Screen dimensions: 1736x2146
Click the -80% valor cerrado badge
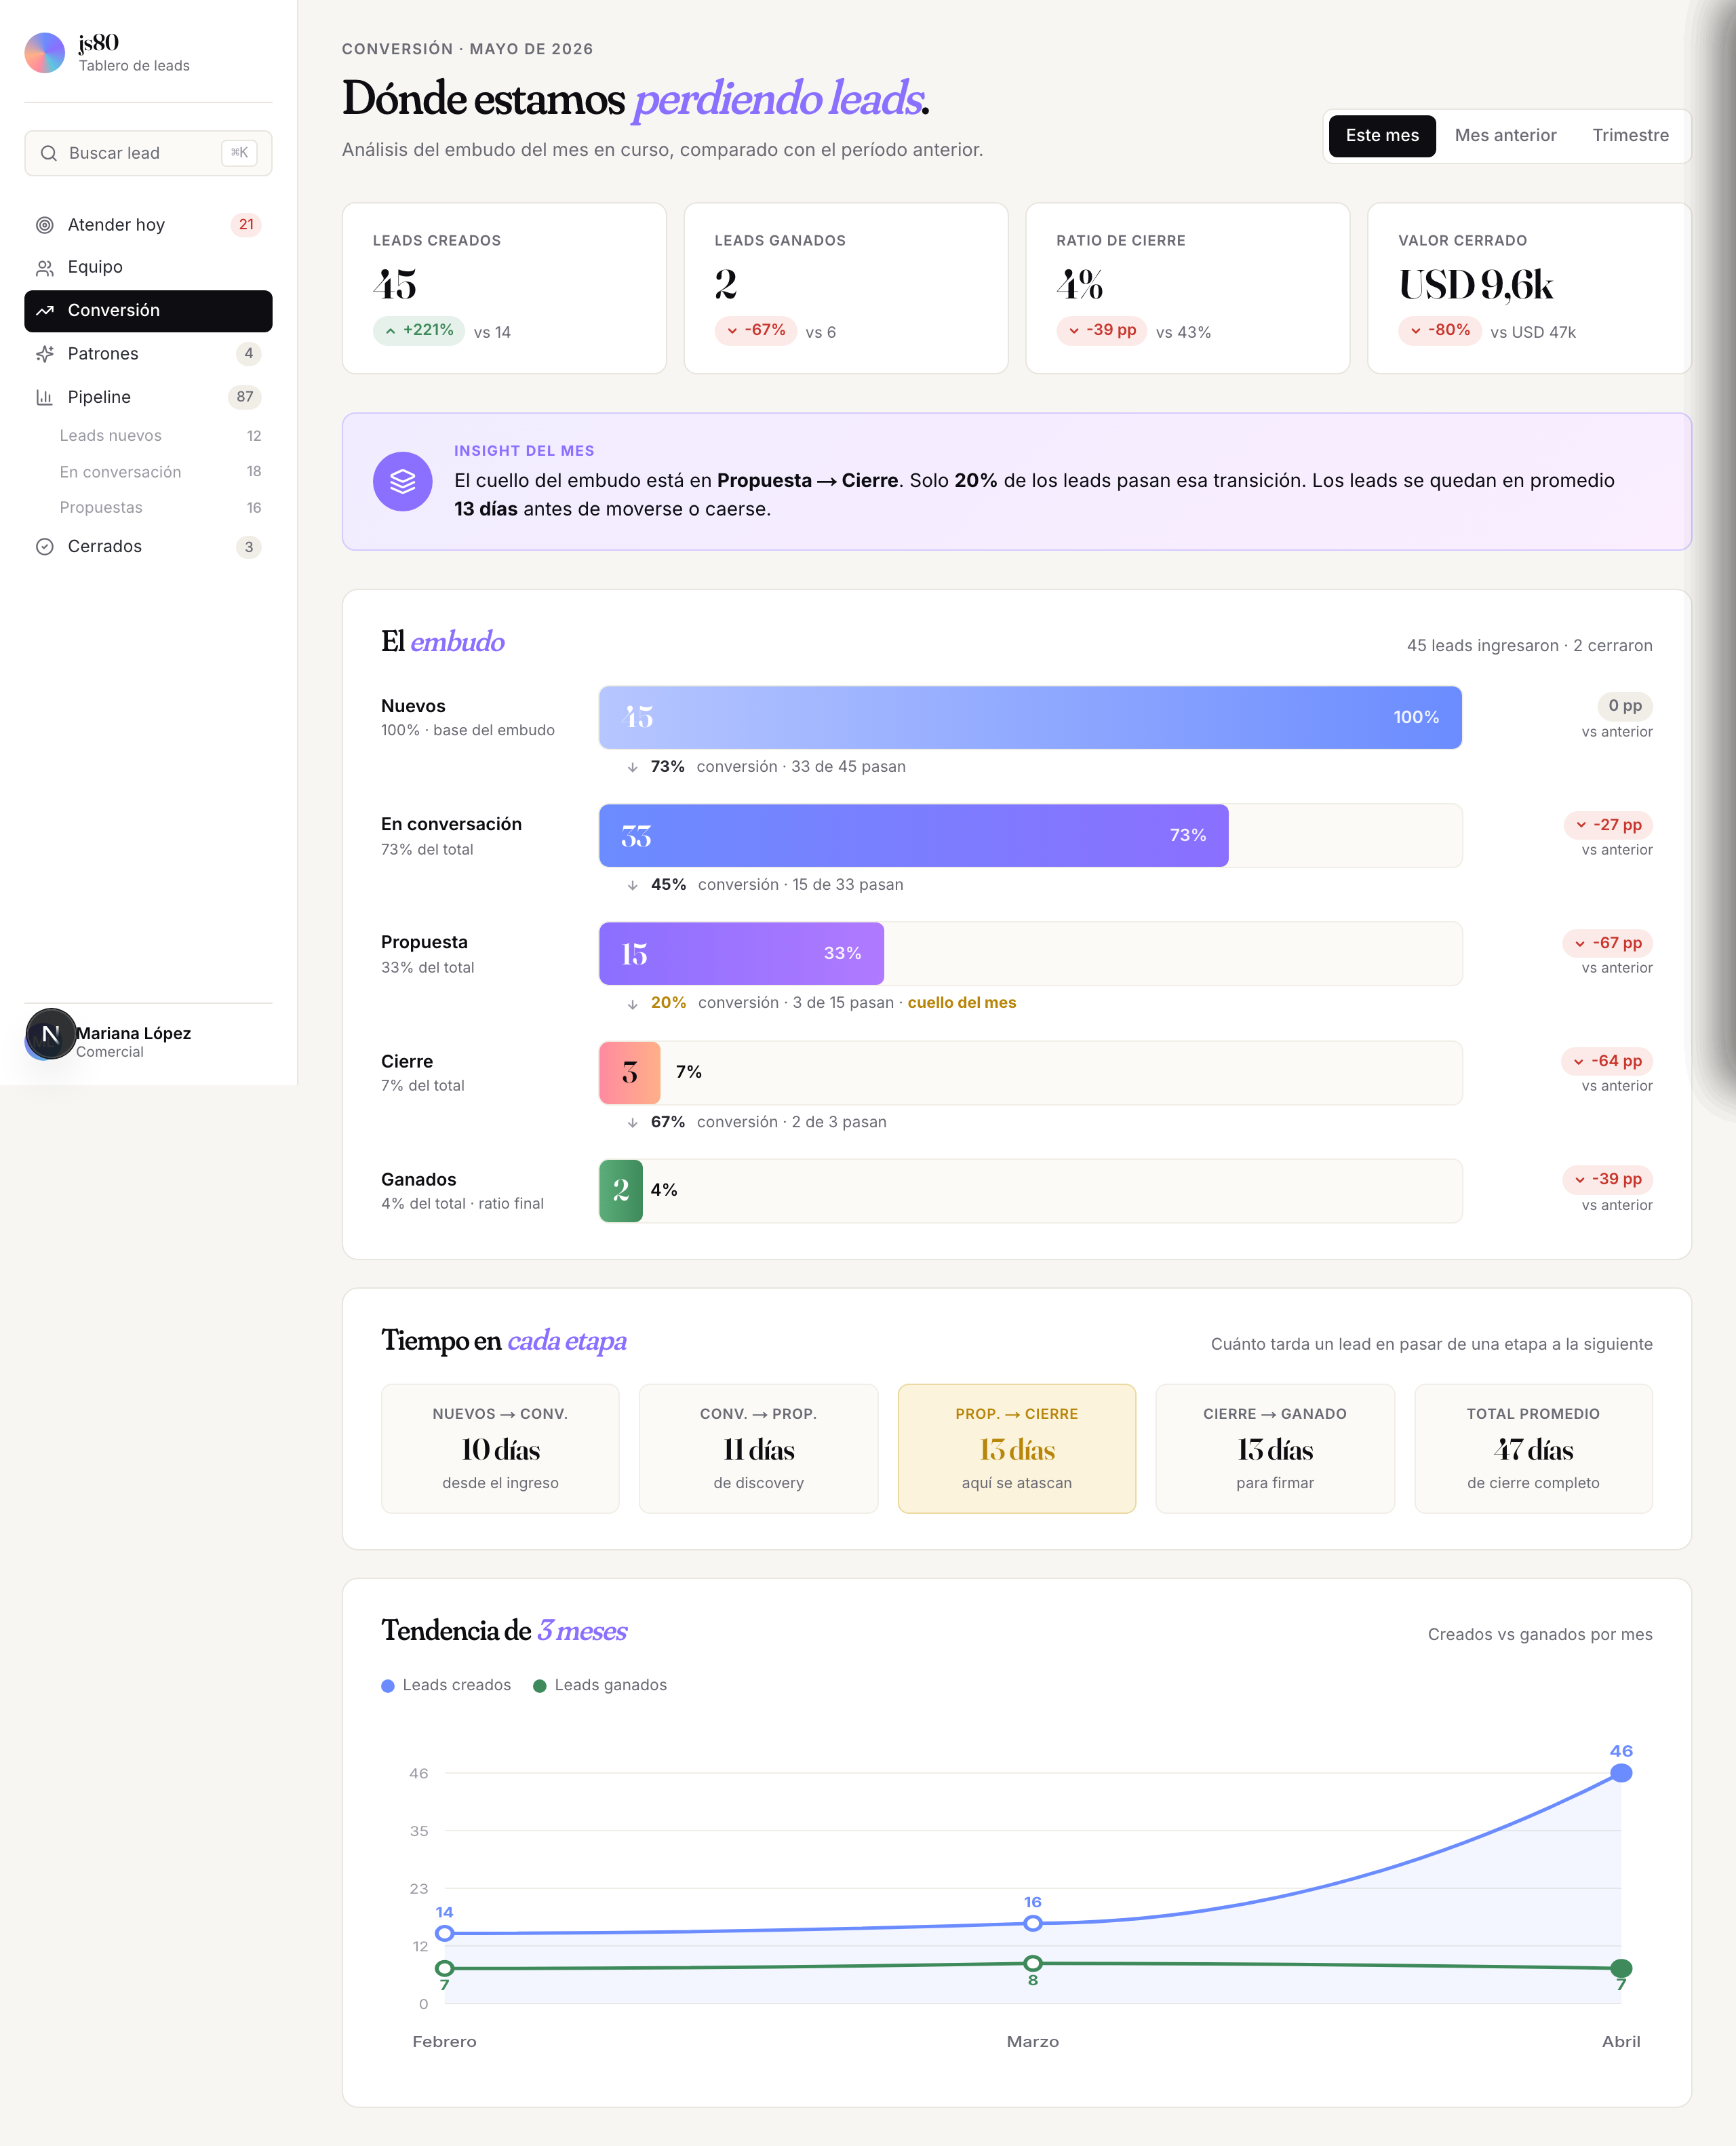(x=1439, y=331)
